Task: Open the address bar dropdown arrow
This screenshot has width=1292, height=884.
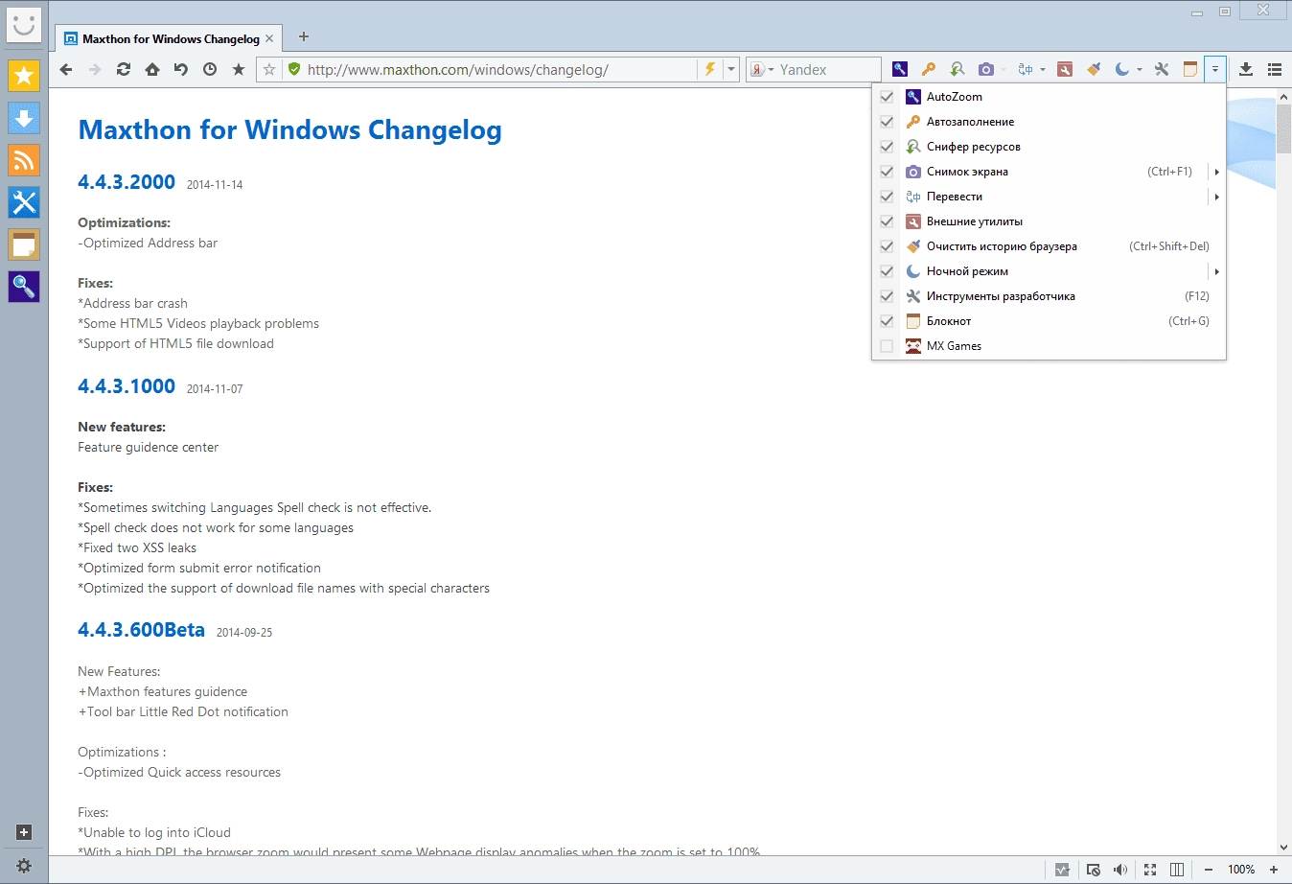Action: pos(730,69)
